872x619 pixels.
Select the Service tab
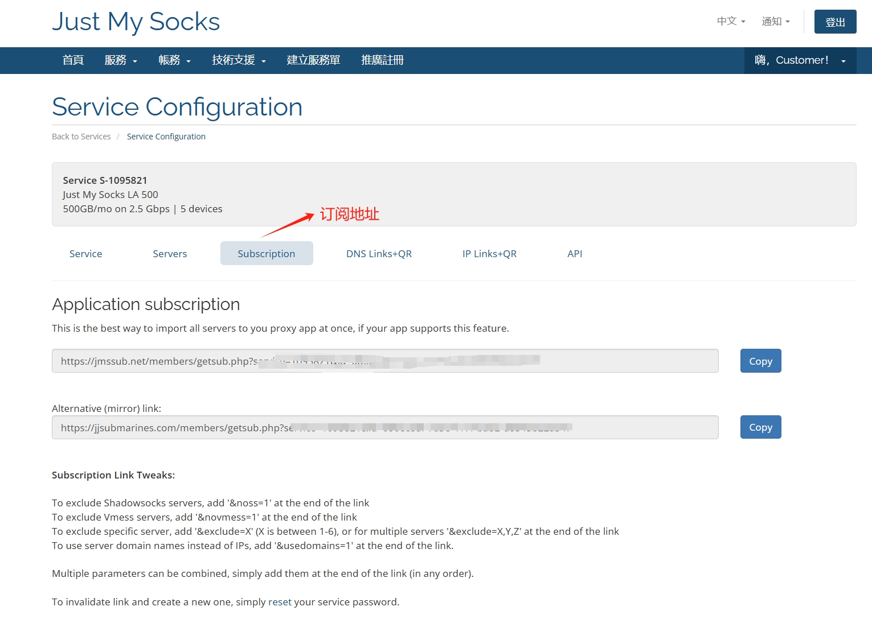coord(85,253)
